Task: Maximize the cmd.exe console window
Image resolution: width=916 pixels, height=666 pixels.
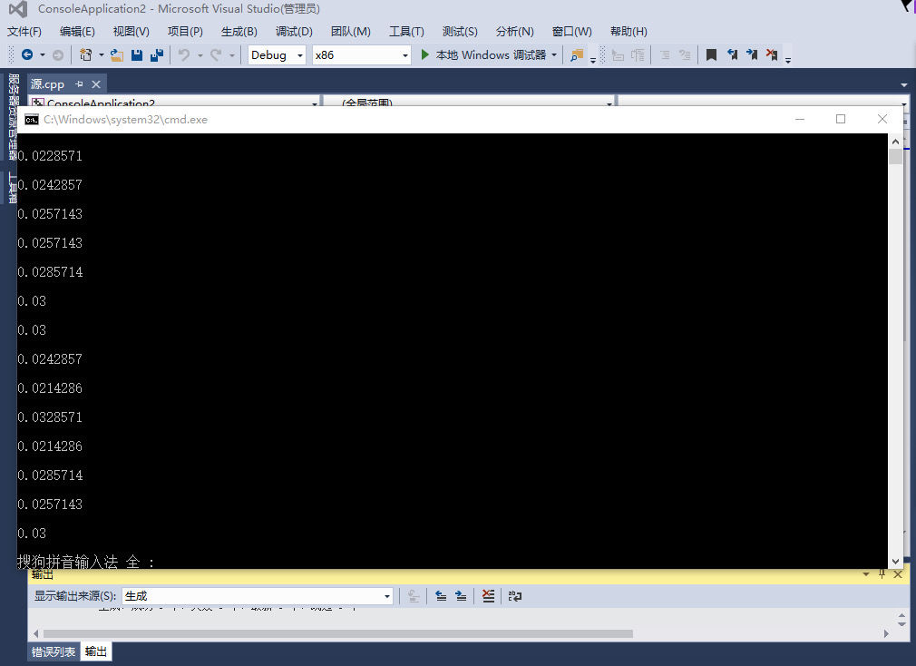Action: point(841,119)
